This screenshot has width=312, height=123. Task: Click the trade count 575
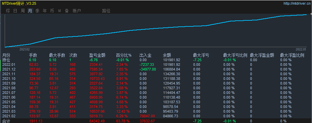(x=72, y=74)
